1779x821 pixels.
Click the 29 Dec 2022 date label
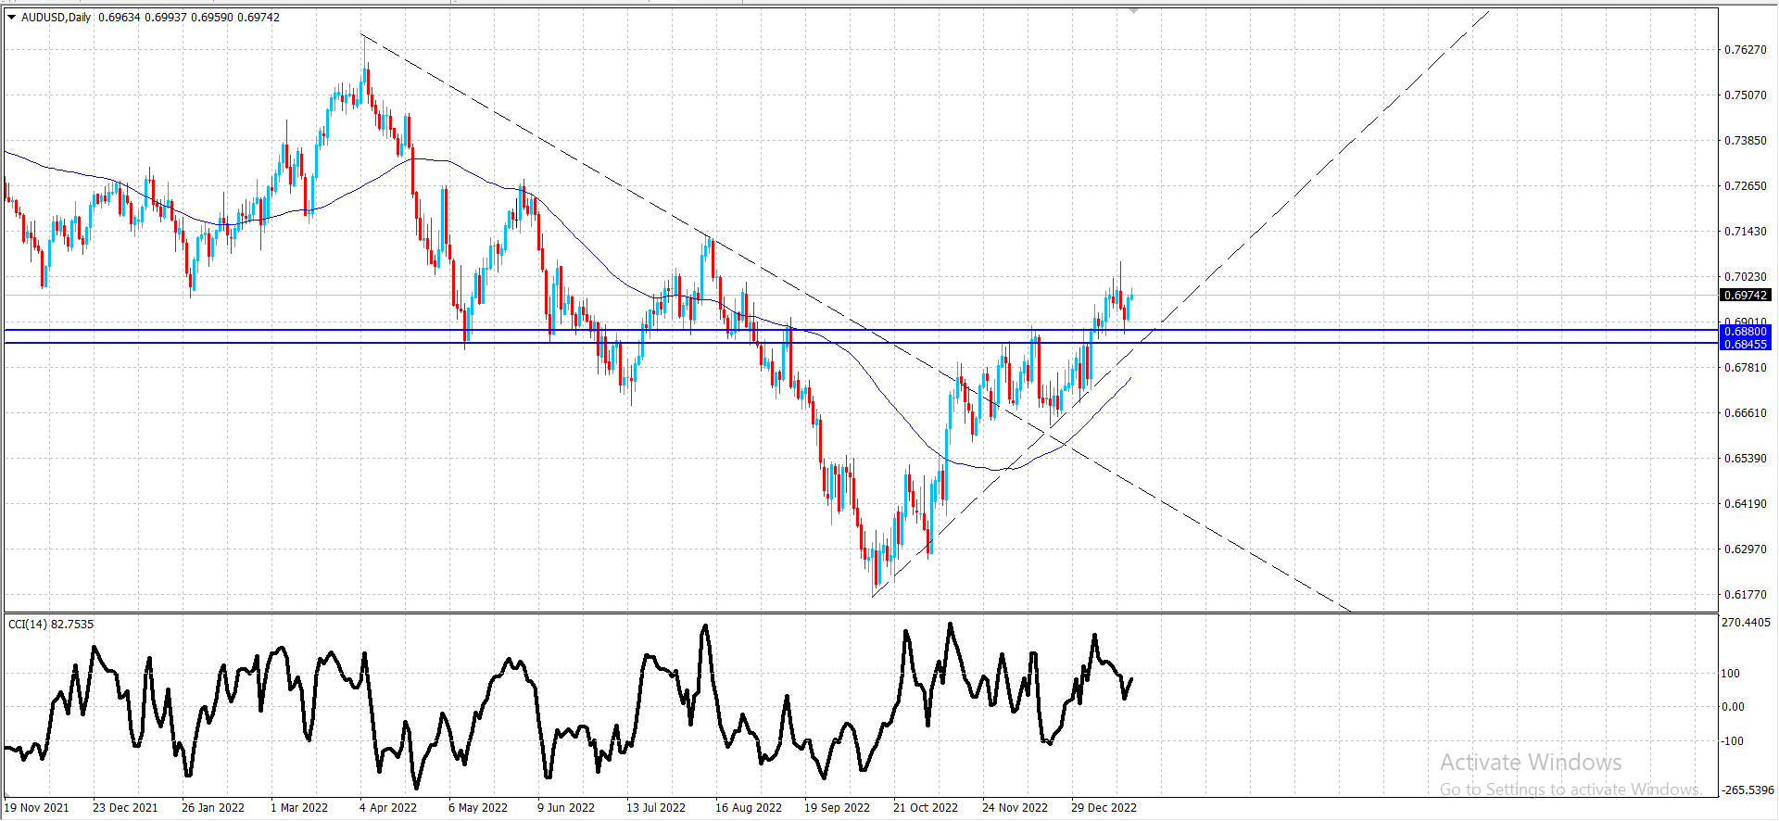point(1104,808)
